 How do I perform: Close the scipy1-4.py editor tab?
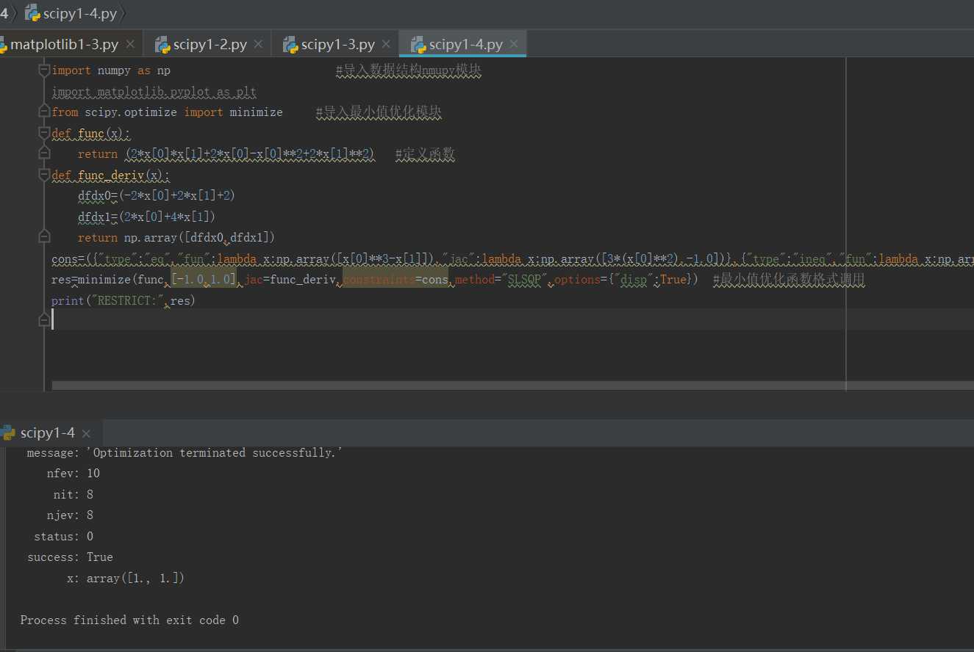[514, 44]
